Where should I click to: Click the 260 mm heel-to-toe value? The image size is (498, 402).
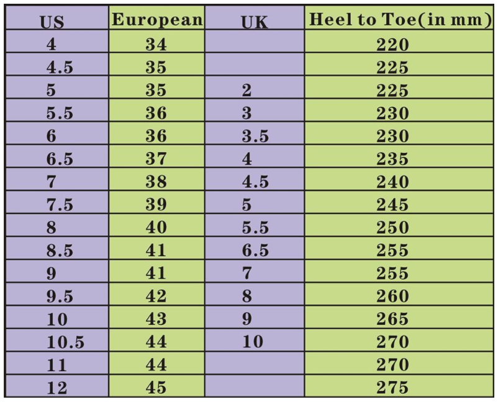tap(392, 296)
